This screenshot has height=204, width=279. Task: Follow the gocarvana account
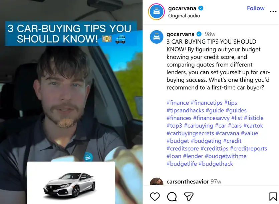[256, 8]
